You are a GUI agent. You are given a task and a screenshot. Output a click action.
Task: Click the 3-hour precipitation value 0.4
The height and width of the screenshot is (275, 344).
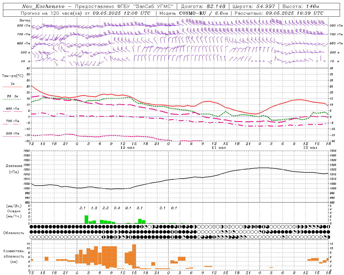point(117,208)
